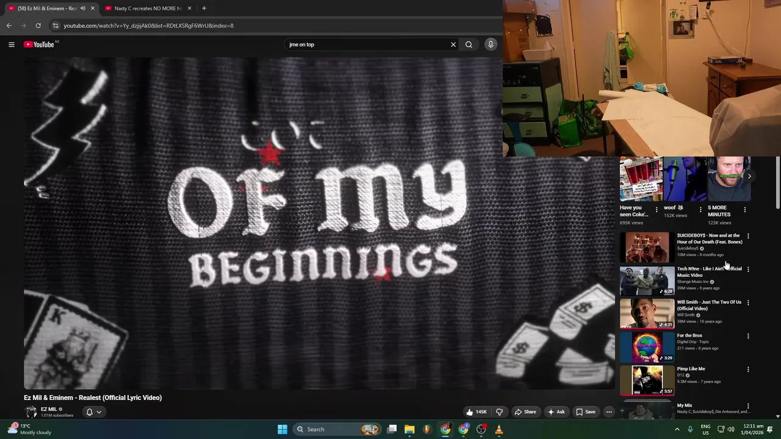Open options for the $UICIDEBOY$ video
The width and height of the screenshot is (781, 439).
(x=748, y=236)
